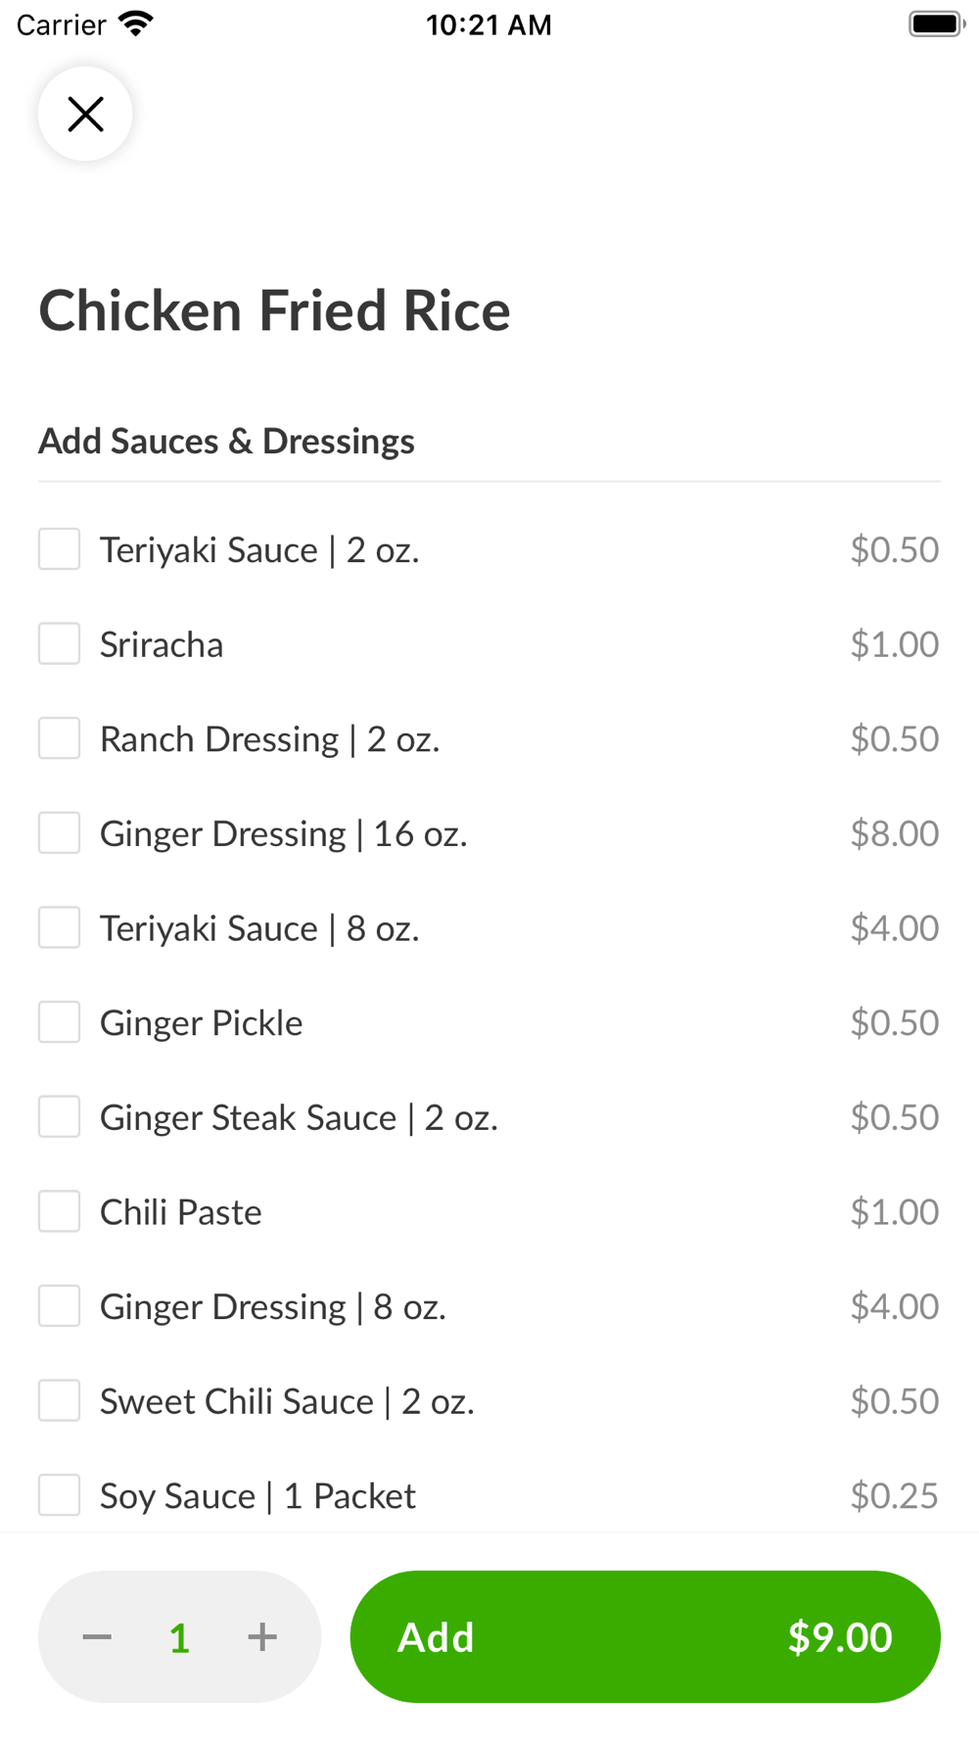Select the Sriracha checkbox

59,643
